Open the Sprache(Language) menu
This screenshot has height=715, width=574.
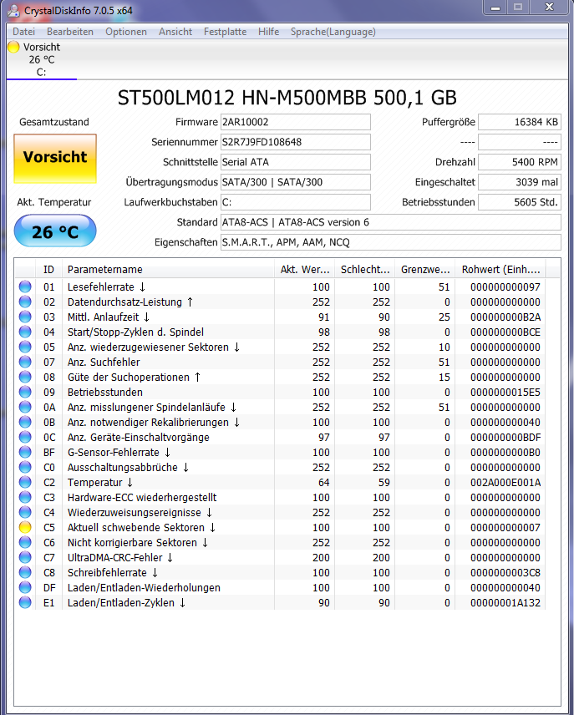(333, 32)
